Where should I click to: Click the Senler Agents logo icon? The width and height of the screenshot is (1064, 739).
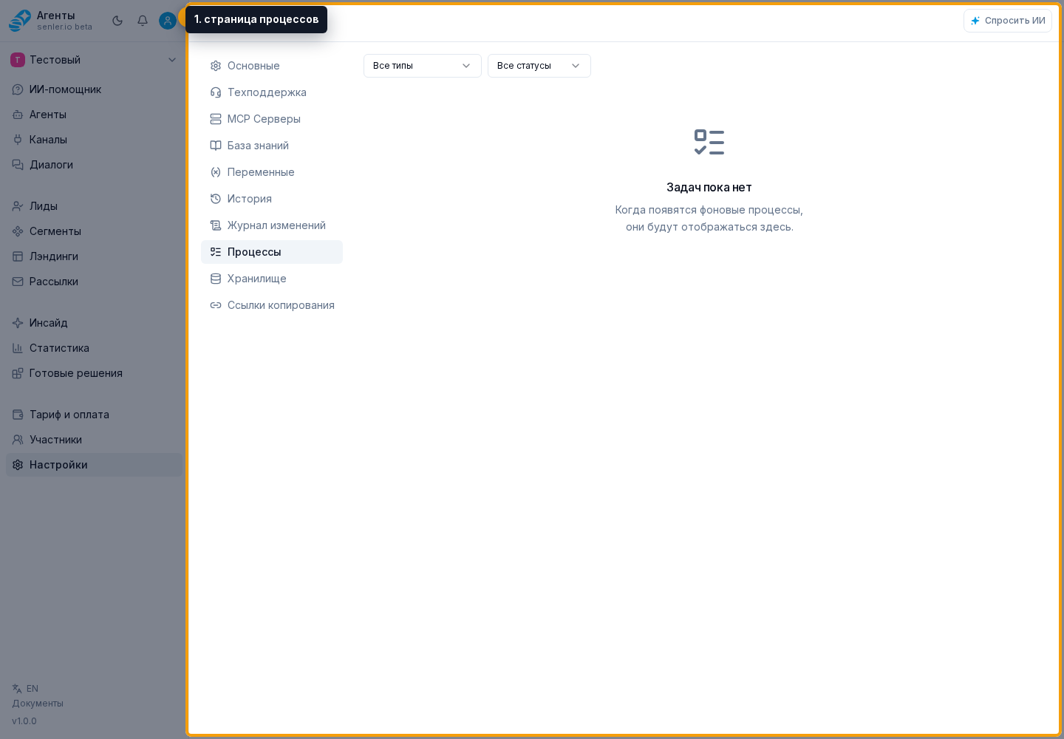pyautogui.click(x=20, y=21)
